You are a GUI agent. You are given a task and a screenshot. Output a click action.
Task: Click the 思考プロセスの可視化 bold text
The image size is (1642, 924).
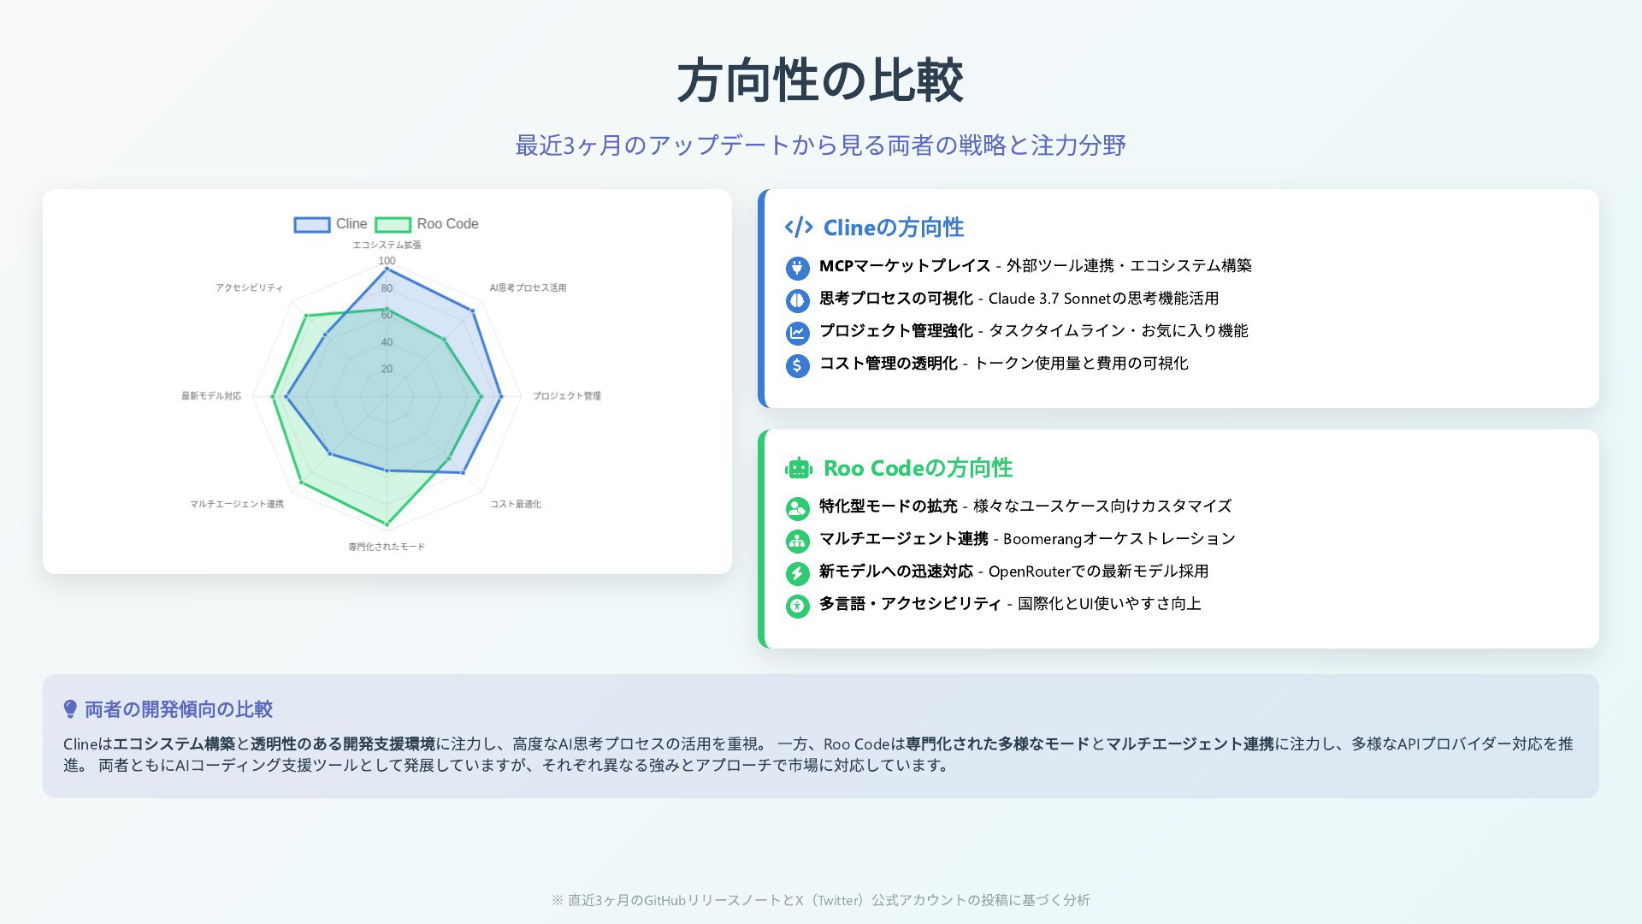896,299
